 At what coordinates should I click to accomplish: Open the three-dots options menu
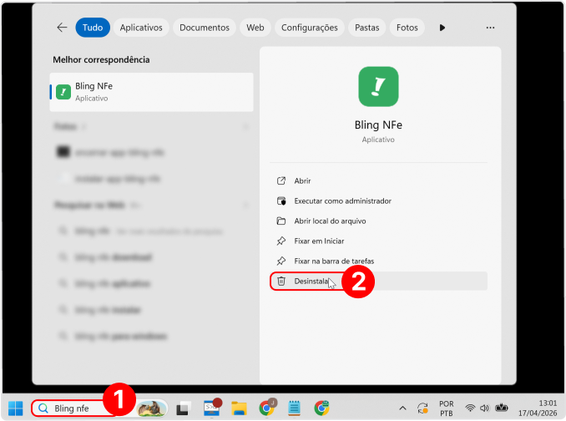pos(490,28)
